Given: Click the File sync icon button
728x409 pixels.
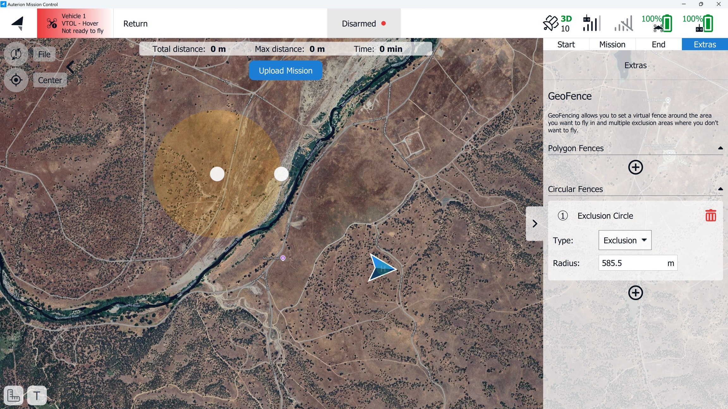Looking at the screenshot, I should 16,54.
